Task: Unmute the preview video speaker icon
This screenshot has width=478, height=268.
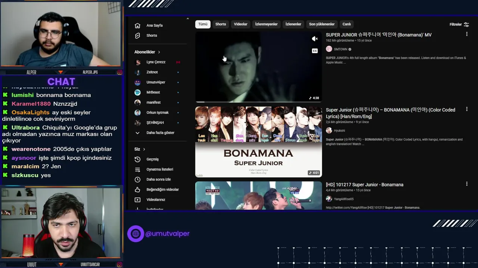Action: pos(315,39)
